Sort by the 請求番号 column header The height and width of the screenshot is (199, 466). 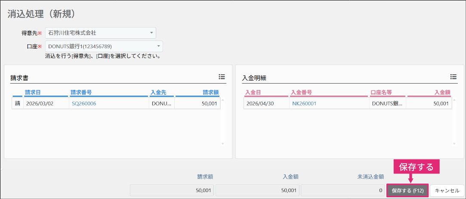click(108, 93)
